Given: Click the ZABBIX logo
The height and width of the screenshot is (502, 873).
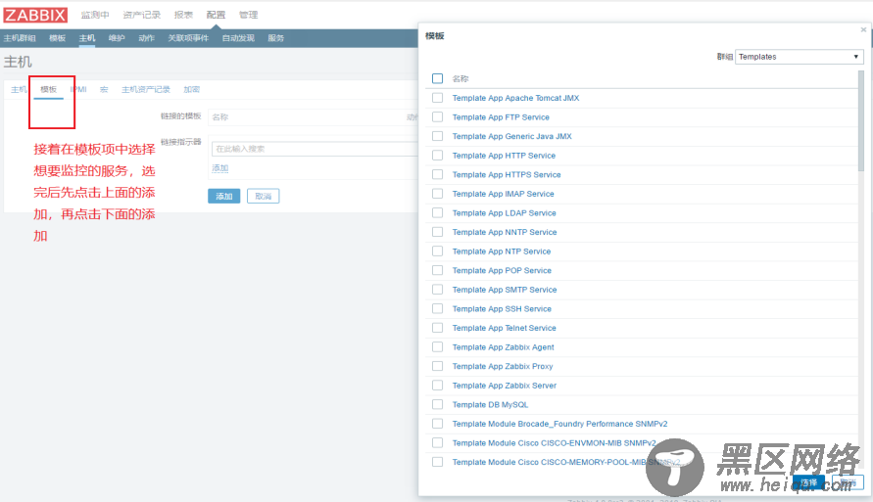Looking at the screenshot, I should (35, 15).
